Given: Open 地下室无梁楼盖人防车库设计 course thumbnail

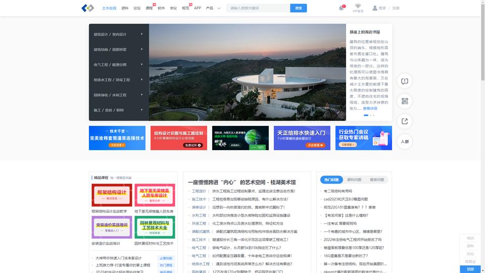Looking at the screenshot, I should pos(155,195).
